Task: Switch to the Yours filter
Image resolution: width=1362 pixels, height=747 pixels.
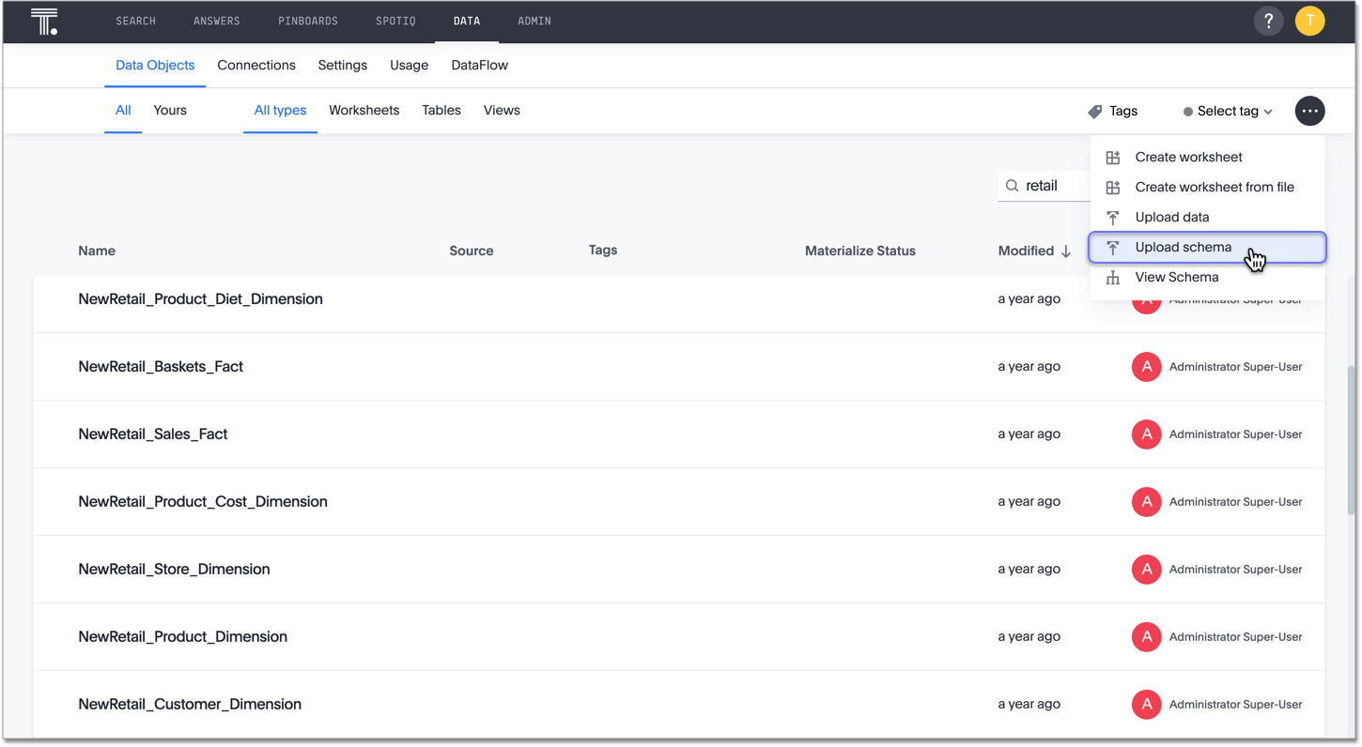Action: pos(169,110)
